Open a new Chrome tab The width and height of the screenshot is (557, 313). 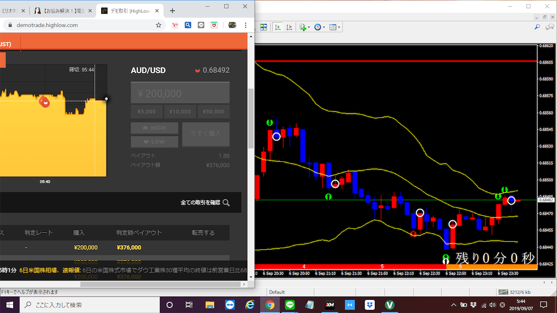pos(172,11)
